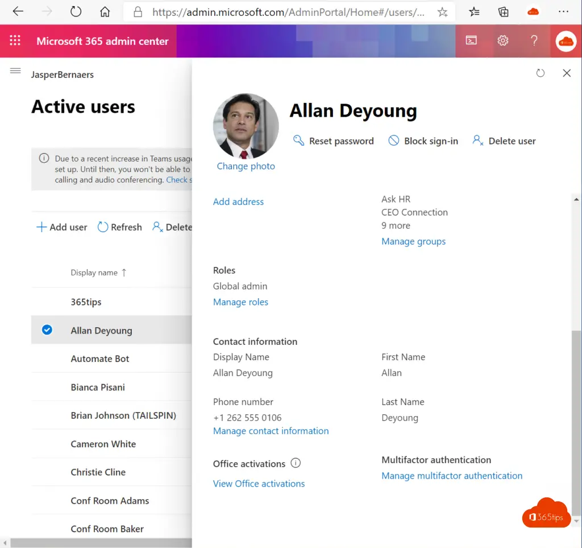This screenshot has width=582, height=548.
Task: Delete user Allan Deyoung
Action: pos(504,141)
